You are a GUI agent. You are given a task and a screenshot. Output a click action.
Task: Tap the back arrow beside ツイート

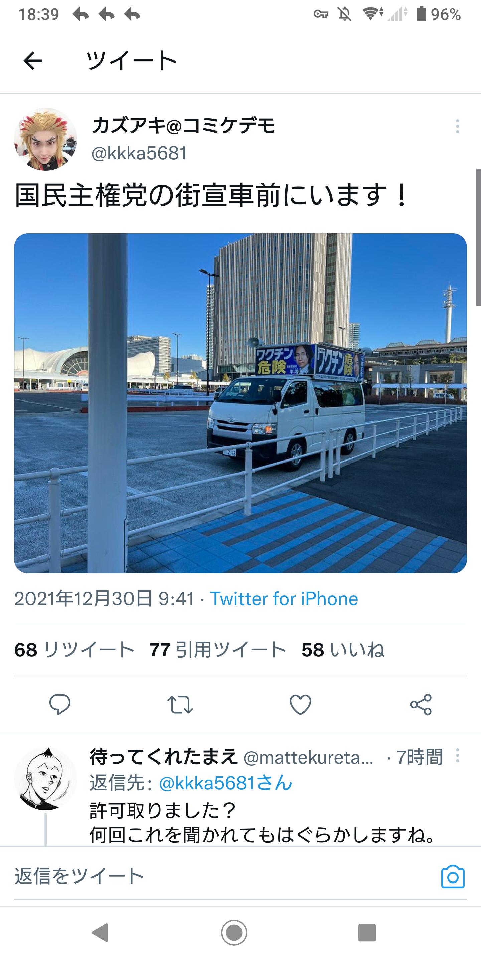[33, 61]
